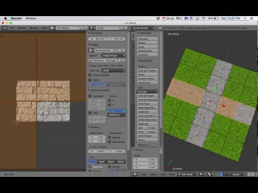Open the Cycles Render engine dropdown
The image size is (258, 193).
click(143, 28)
